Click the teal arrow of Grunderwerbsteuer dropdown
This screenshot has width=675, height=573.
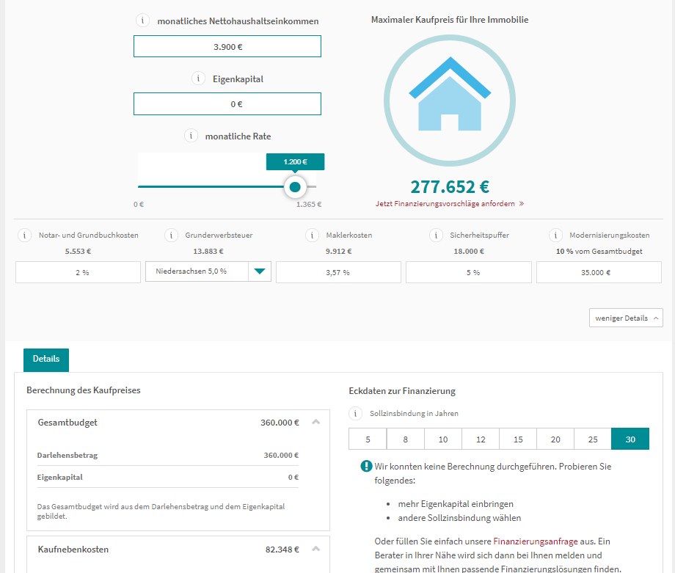(x=260, y=271)
